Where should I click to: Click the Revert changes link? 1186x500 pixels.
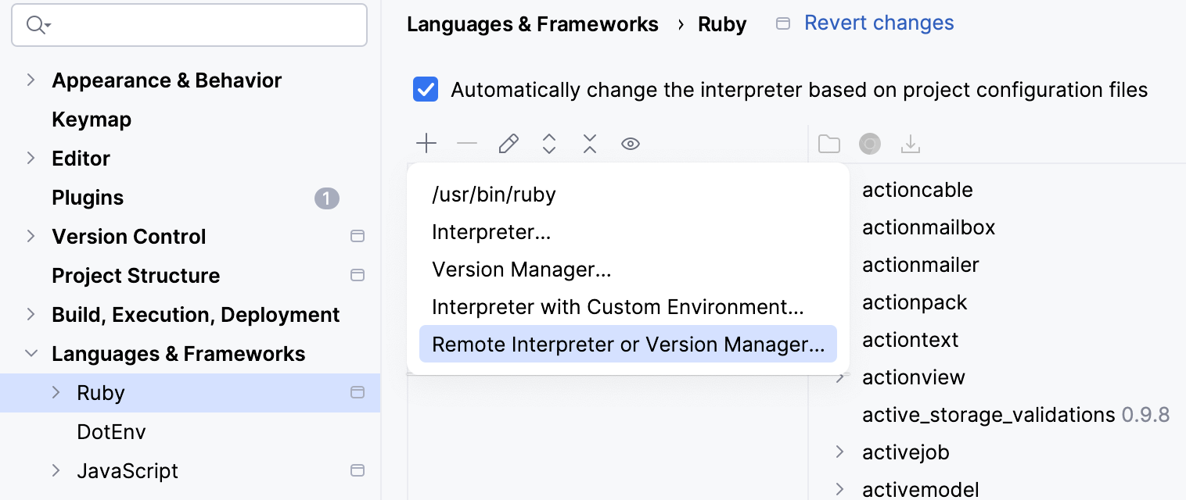(x=879, y=23)
